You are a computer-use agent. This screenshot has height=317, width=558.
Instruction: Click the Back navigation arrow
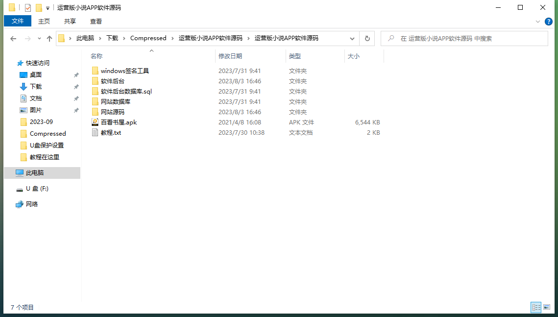tap(13, 39)
